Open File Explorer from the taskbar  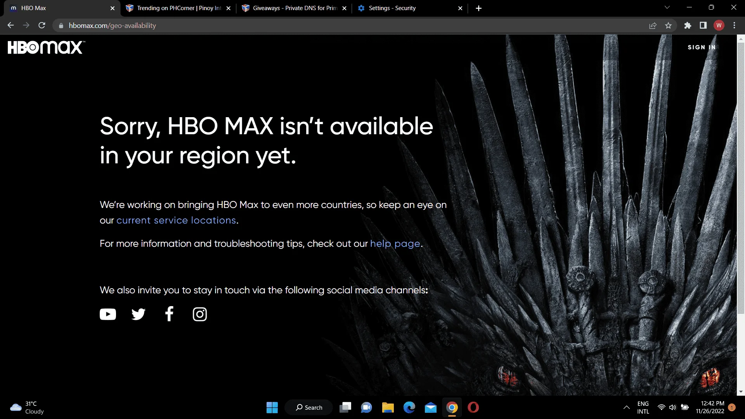pyautogui.click(x=388, y=407)
